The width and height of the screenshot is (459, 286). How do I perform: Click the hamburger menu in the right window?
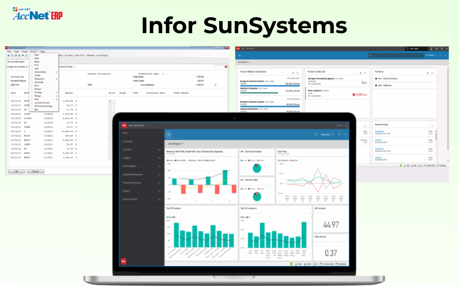tap(239, 55)
